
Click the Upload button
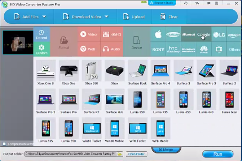tap(134, 16)
